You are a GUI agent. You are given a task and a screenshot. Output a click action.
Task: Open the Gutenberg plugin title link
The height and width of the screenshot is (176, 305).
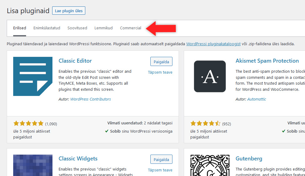249,159
